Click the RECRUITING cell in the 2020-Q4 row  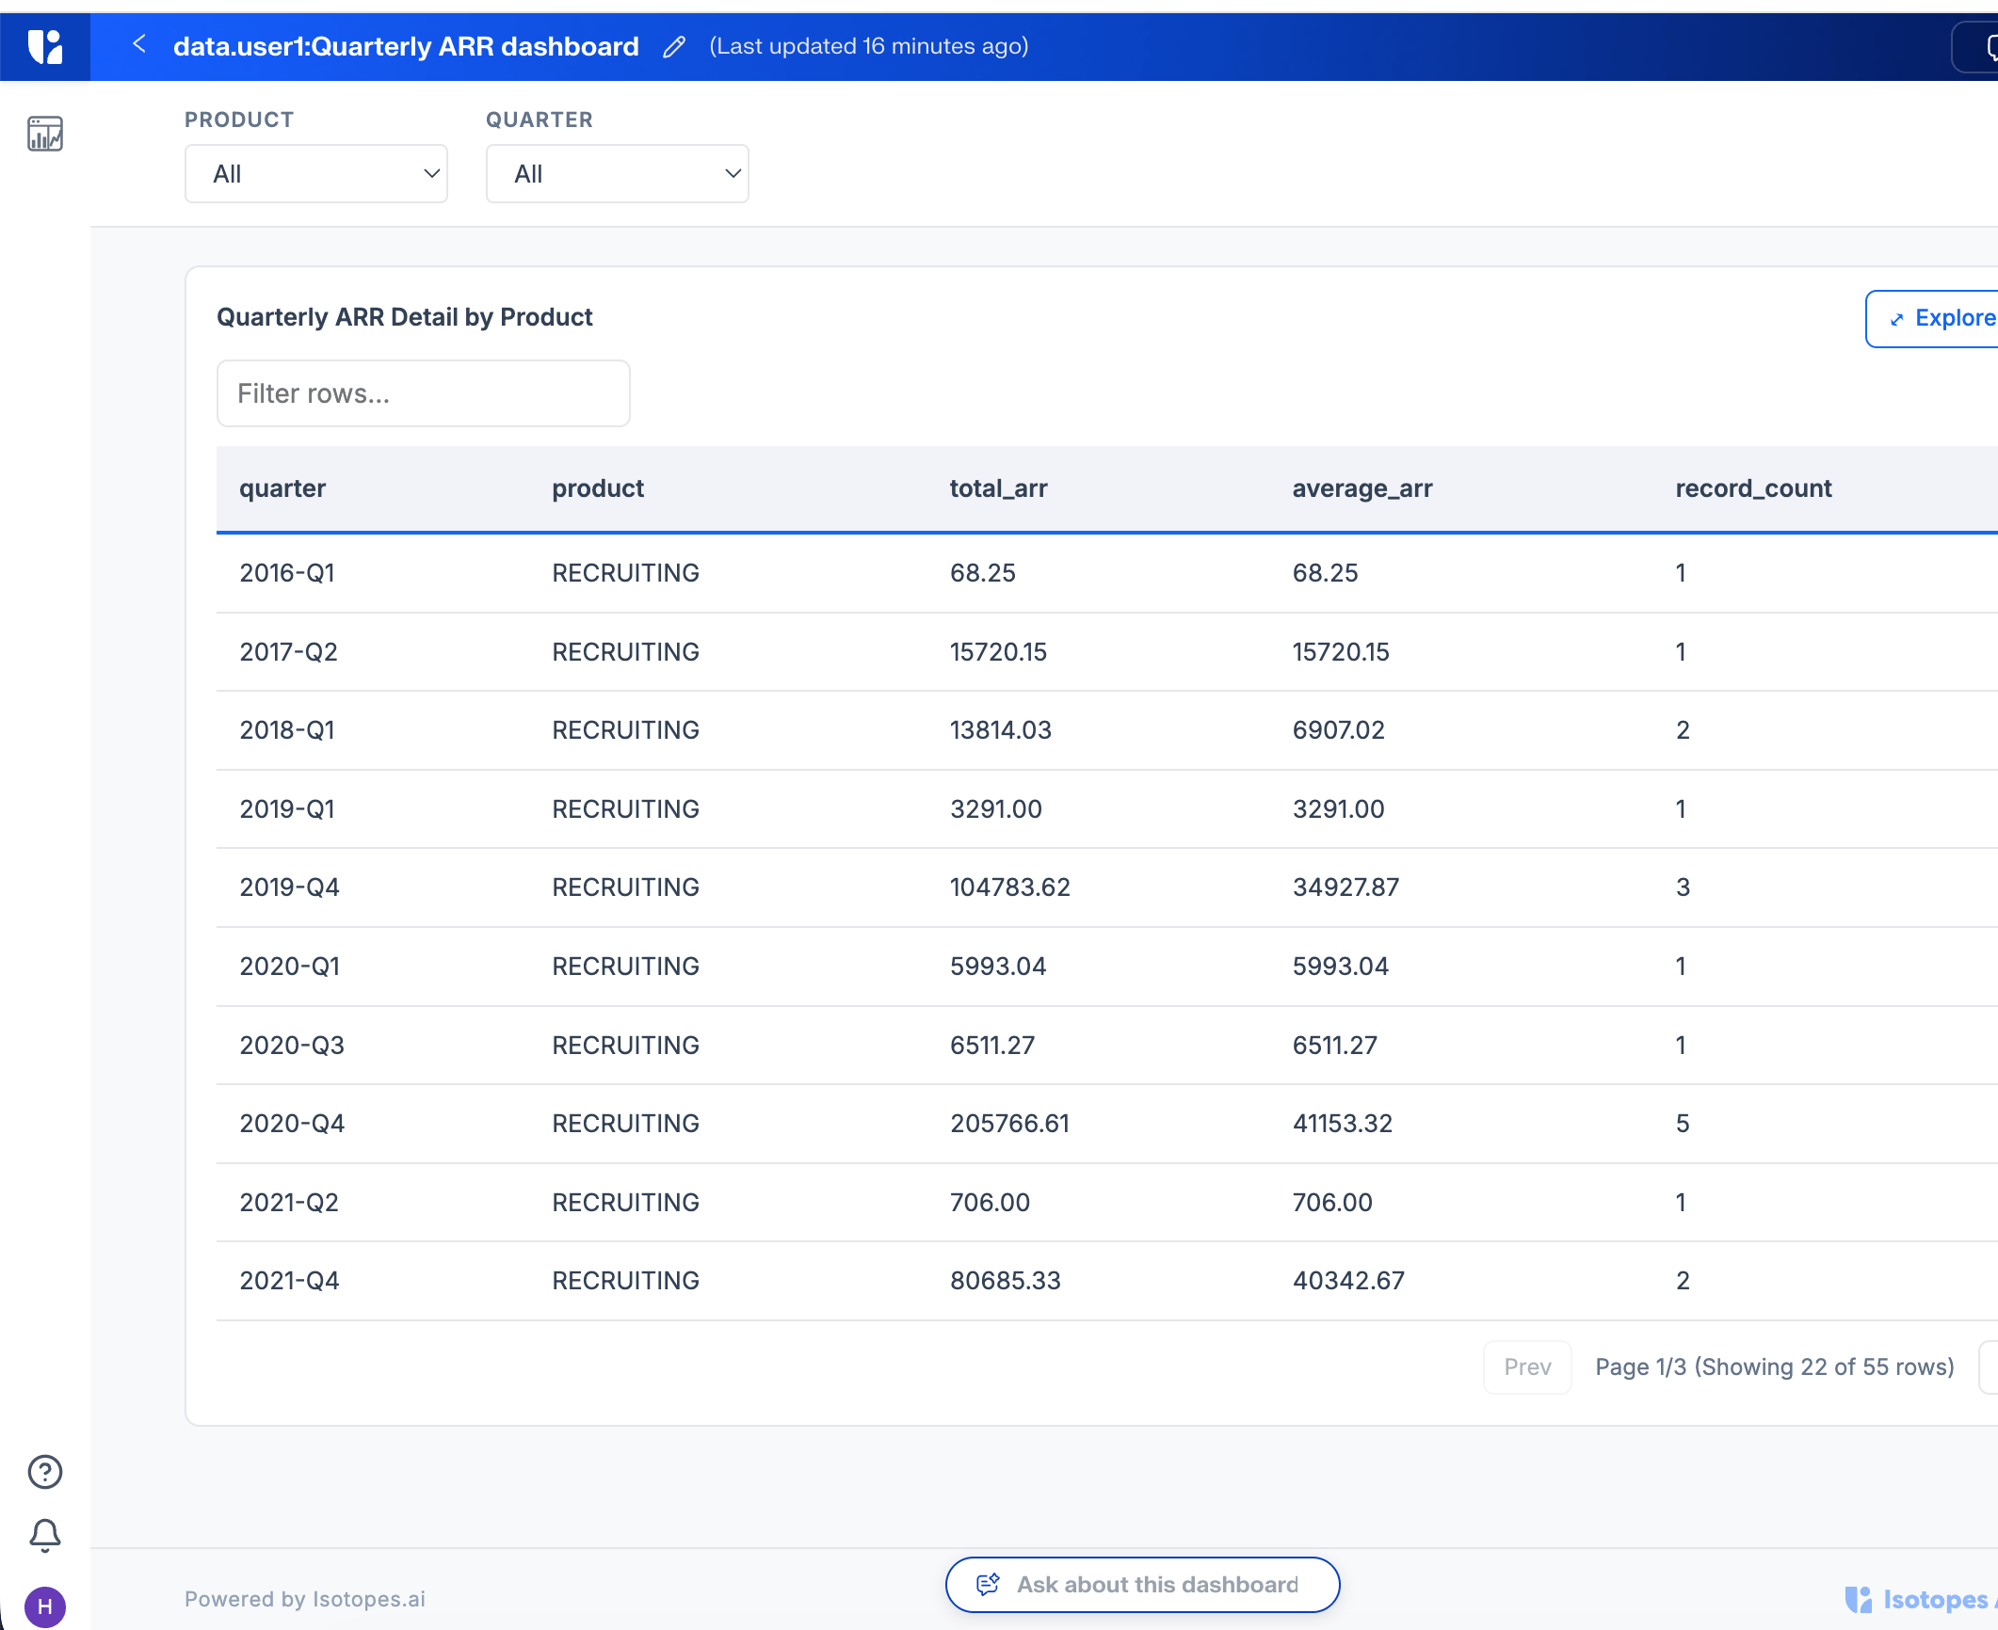tap(625, 1124)
